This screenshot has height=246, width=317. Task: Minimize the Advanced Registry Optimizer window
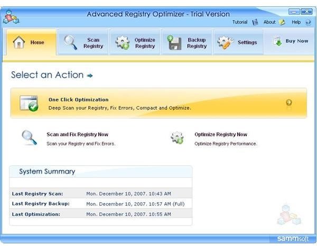tap(294, 12)
